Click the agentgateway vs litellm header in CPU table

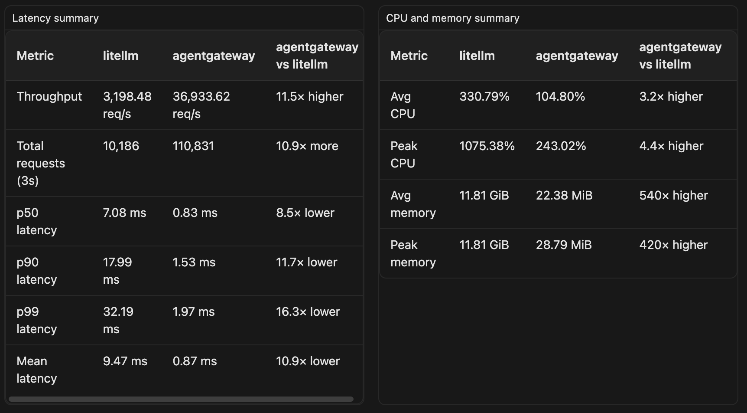point(680,56)
